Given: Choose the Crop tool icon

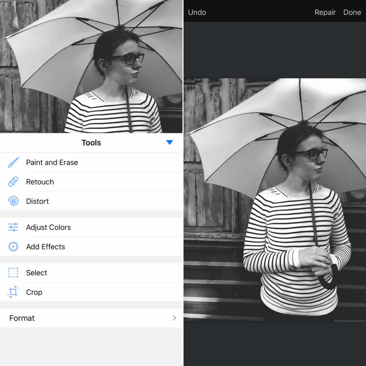Looking at the screenshot, I should (x=12, y=292).
